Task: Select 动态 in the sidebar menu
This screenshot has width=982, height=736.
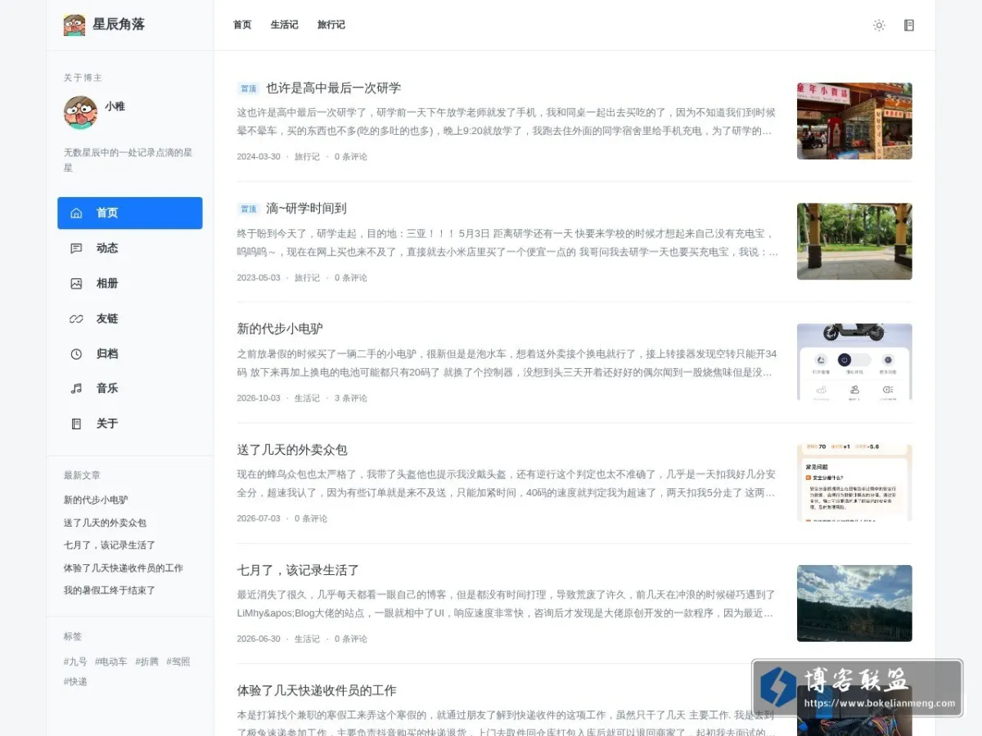Action: tap(130, 249)
